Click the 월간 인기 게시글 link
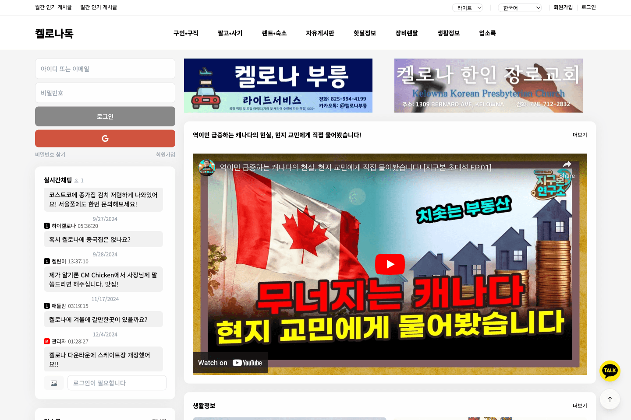Screen dimensions: 631x420 coord(53,7)
